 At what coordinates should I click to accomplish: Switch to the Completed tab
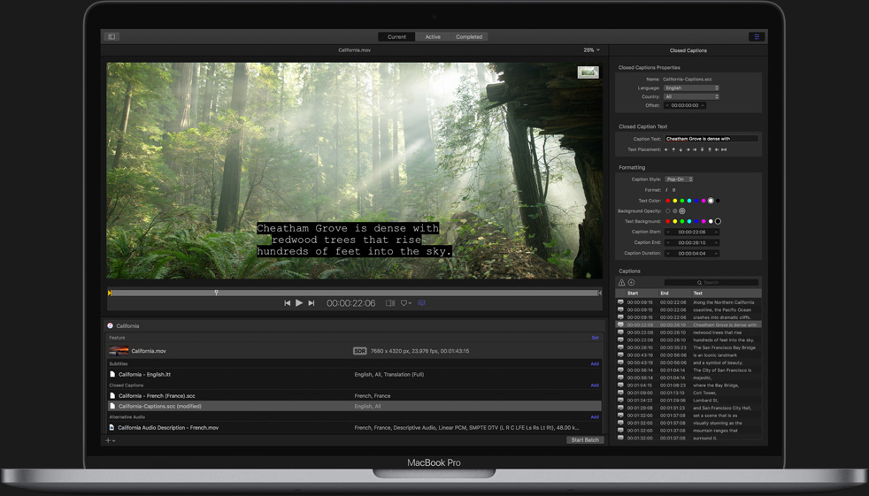(x=469, y=37)
